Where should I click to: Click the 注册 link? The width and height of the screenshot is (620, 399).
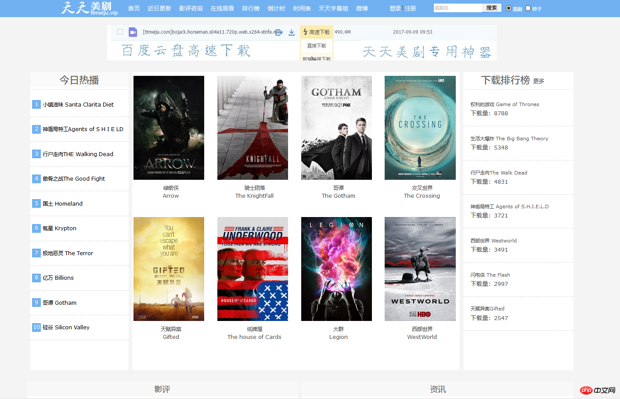tap(410, 8)
